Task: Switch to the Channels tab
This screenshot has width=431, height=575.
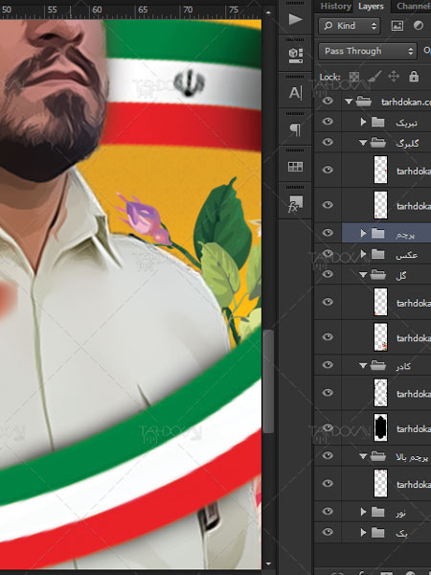Action: [x=413, y=6]
